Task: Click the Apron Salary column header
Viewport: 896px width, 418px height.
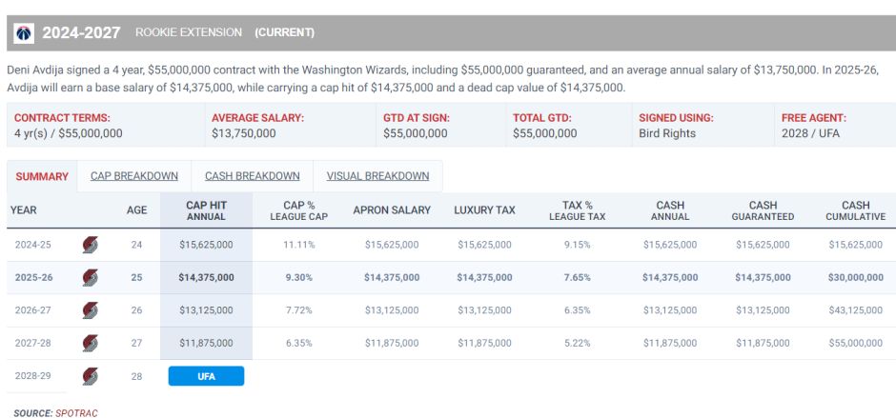Action: tap(392, 210)
